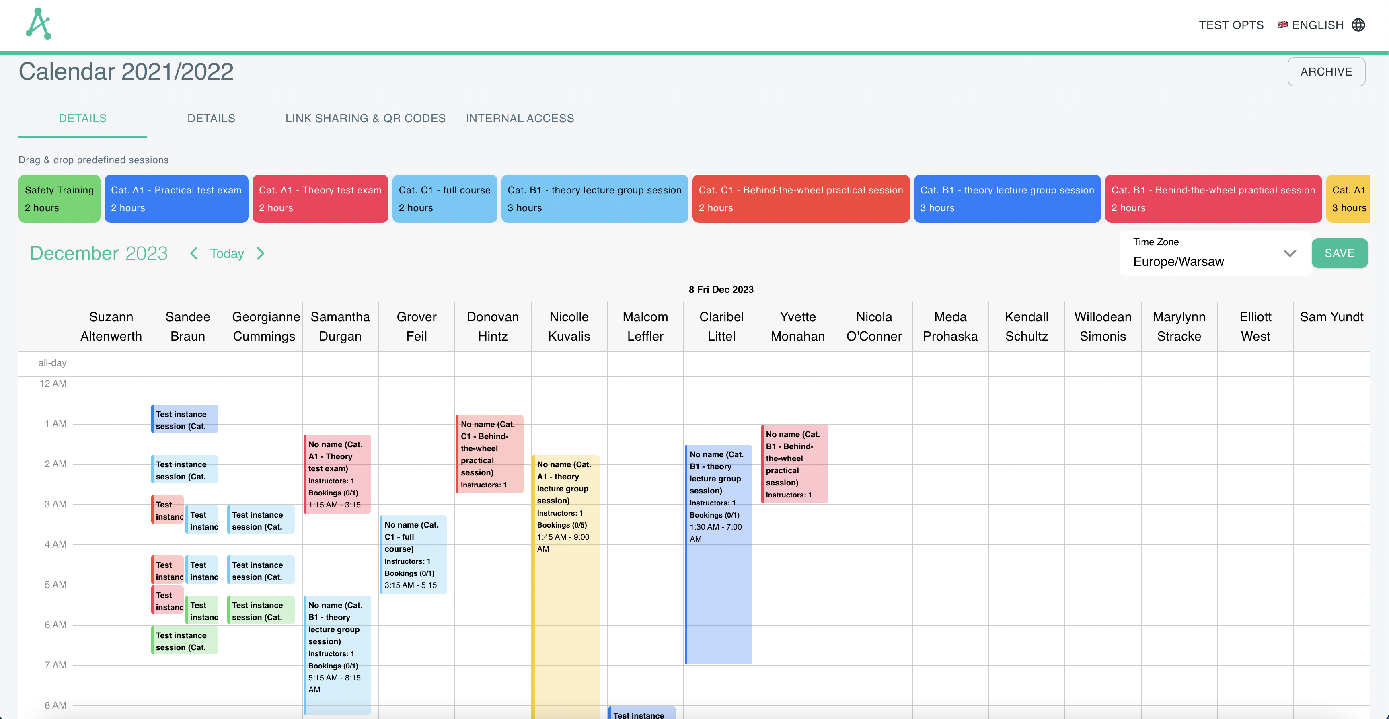The image size is (1389, 719).
Task: Select the Cat. C1 full course chip
Action: pos(444,199)
